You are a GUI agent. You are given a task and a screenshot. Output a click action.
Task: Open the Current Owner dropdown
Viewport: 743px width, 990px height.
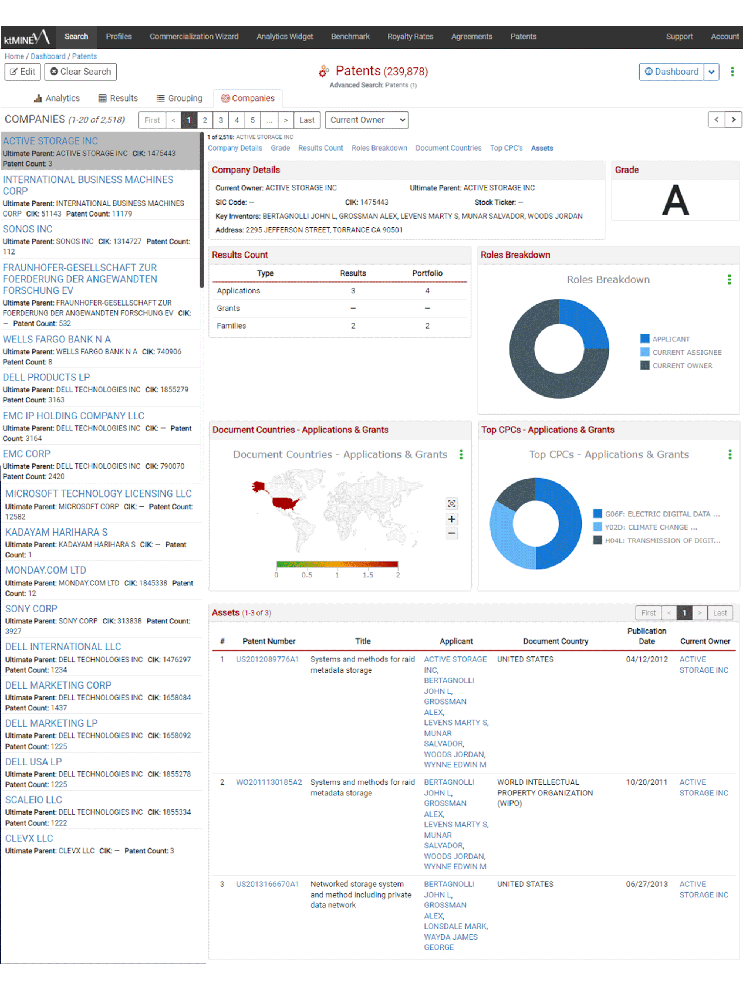click(x=366, y=120)
